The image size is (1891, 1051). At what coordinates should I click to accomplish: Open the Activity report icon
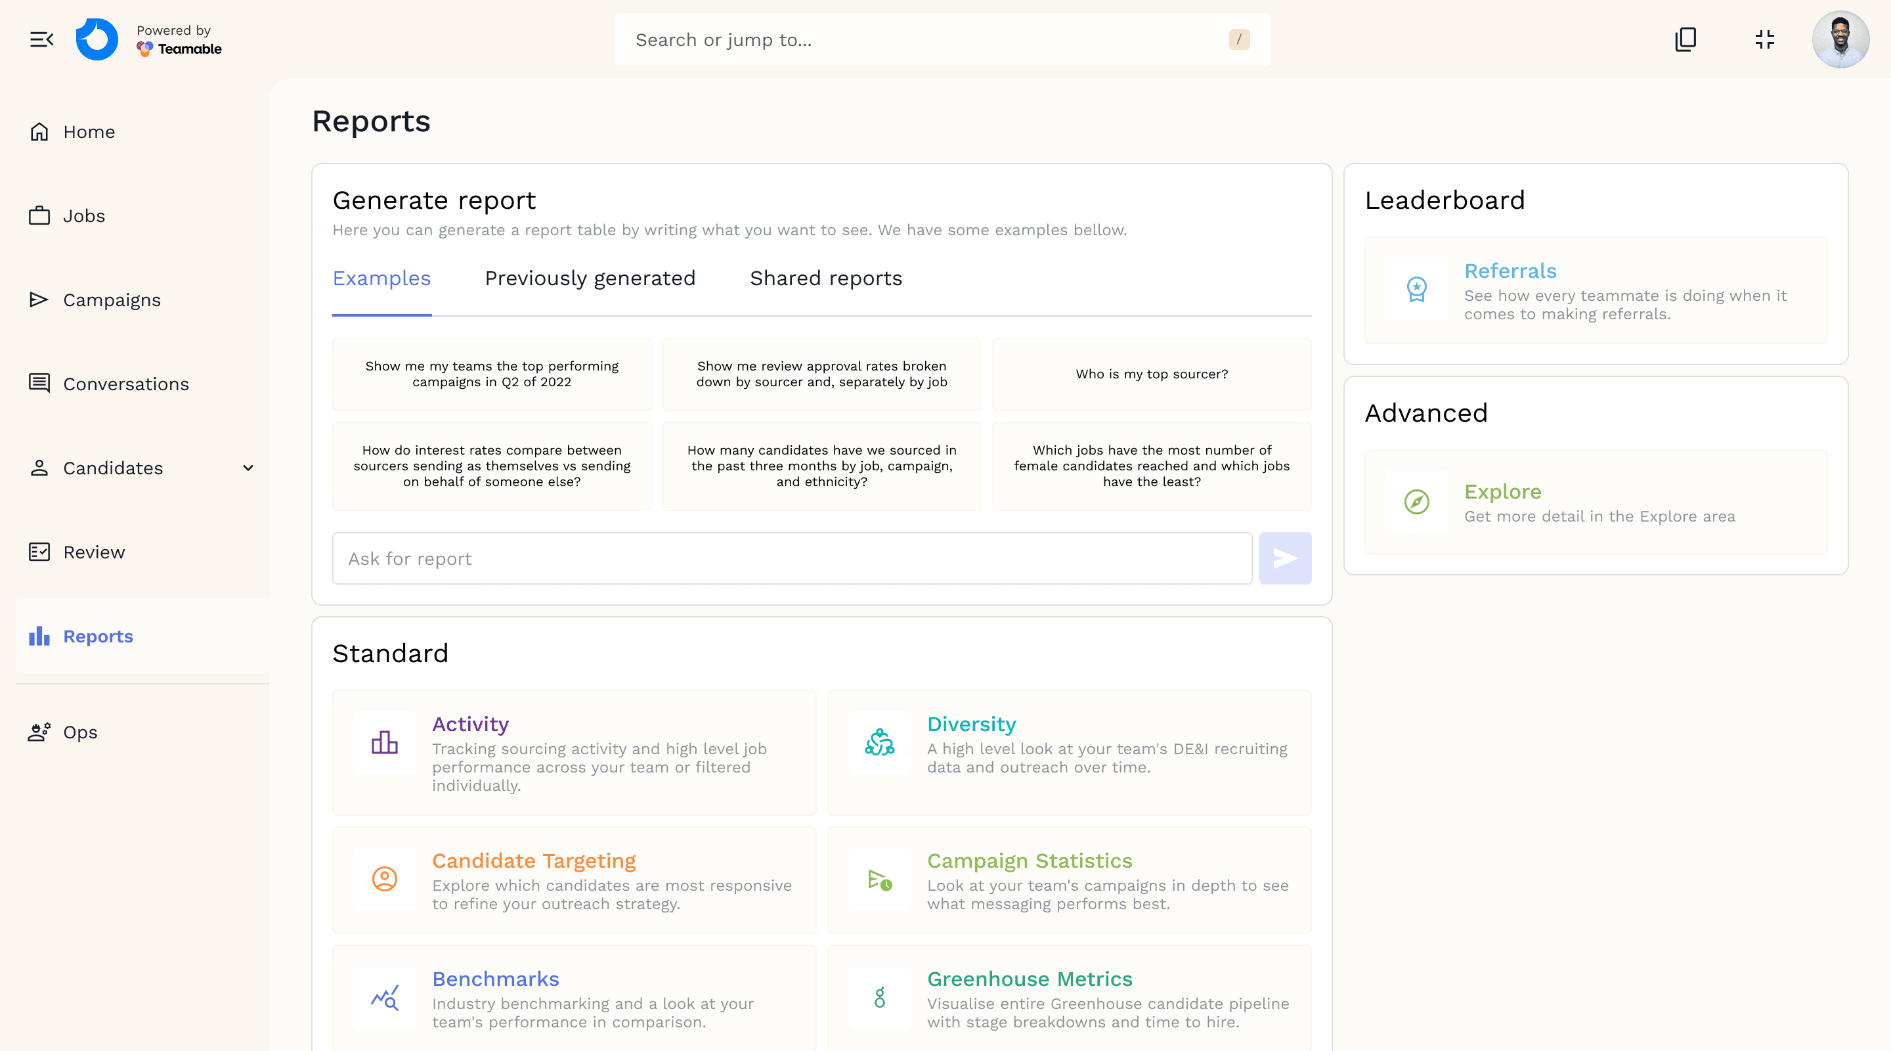coord(384,742)
